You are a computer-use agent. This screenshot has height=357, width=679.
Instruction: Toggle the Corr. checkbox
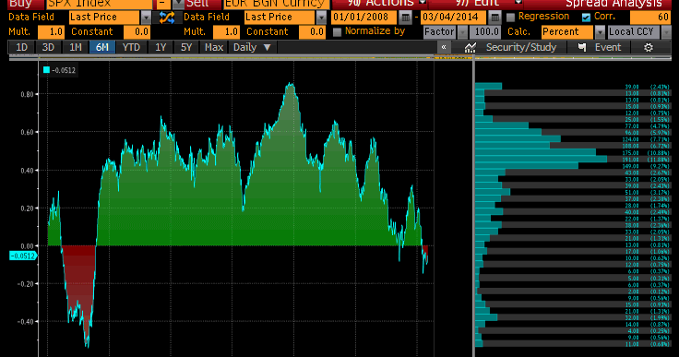(x=586, y=18)
